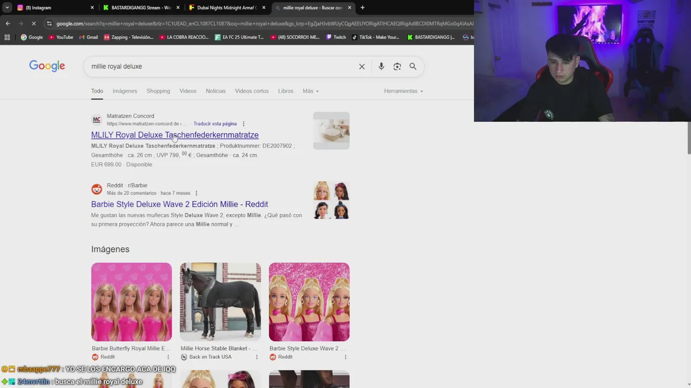
Task: Open Barbie Style Deluxe Wave 2 image
Action: [x=309, y=302]
